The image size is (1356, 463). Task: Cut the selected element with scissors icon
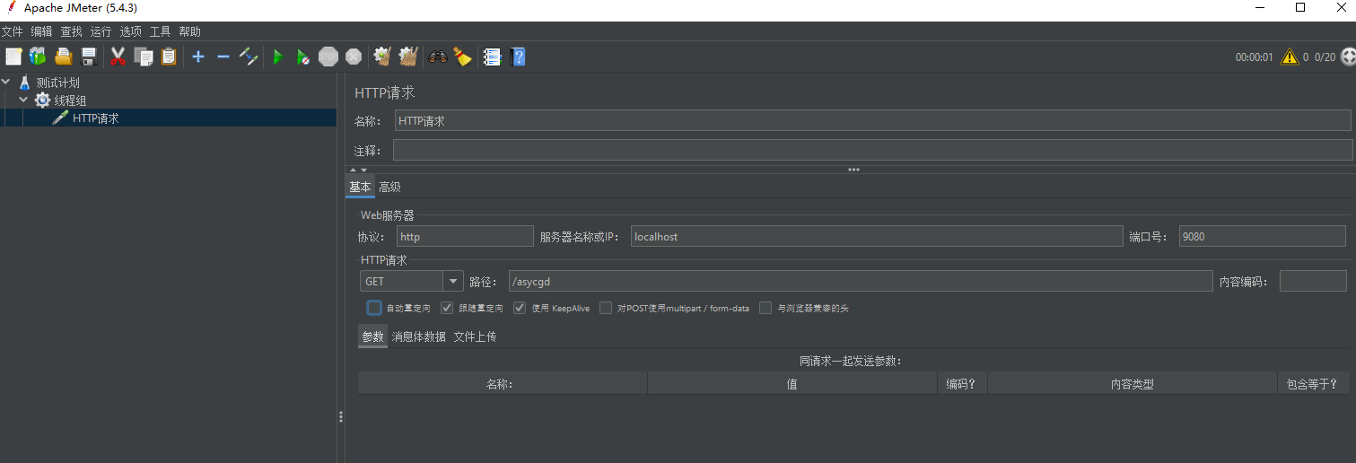pyautogui.click(x=118, y=57)
